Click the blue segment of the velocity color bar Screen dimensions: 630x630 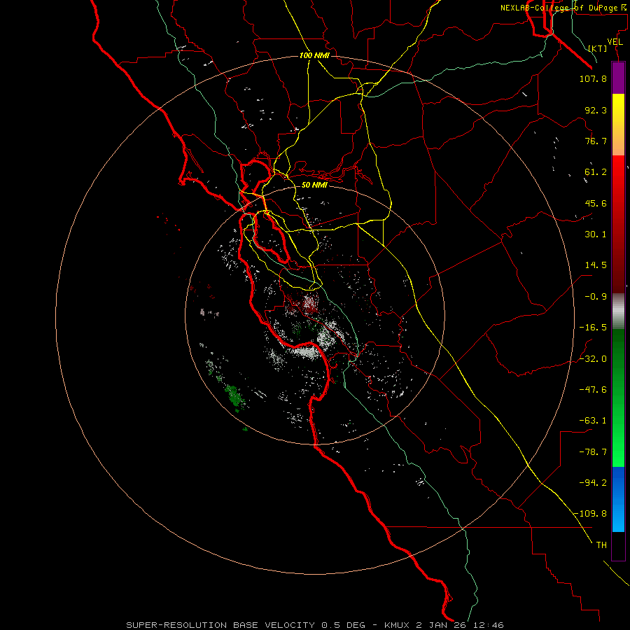tap(618, 499)
